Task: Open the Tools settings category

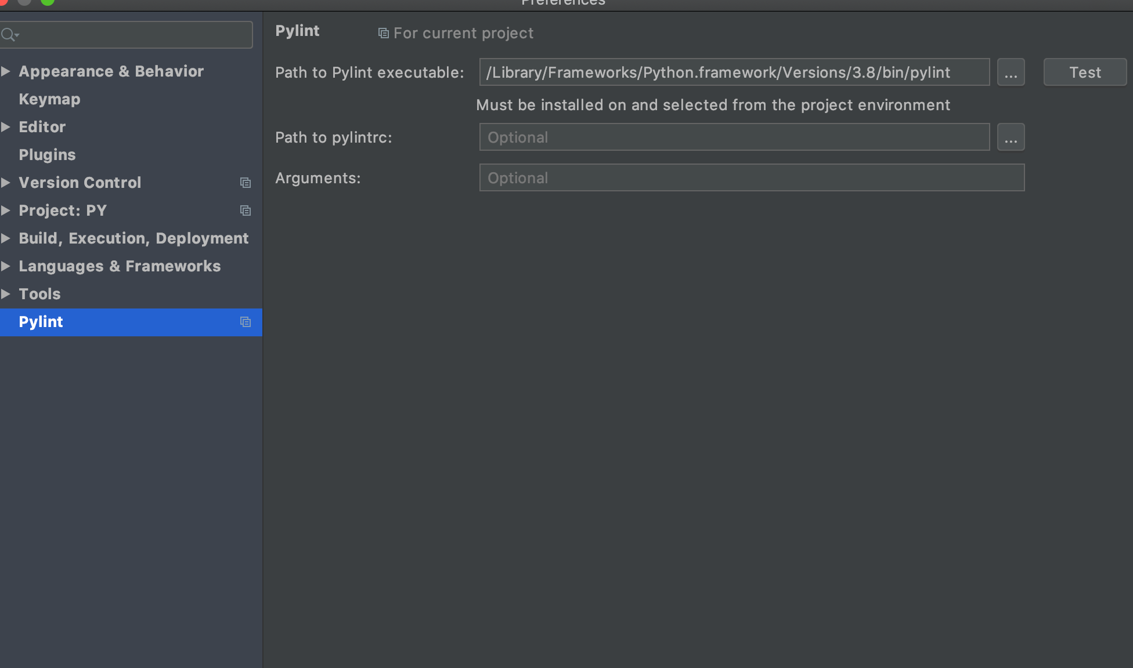Action: click(39, 294)
